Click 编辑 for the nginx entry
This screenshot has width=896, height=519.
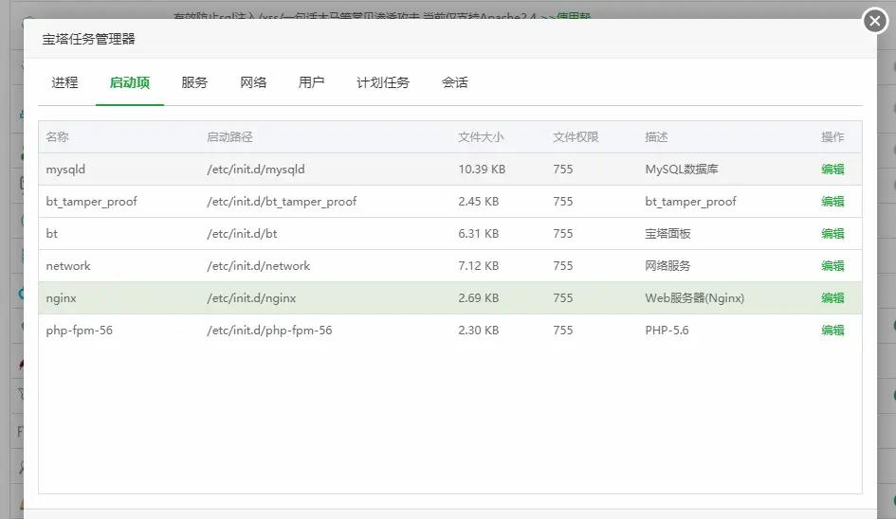coord(832,298)
